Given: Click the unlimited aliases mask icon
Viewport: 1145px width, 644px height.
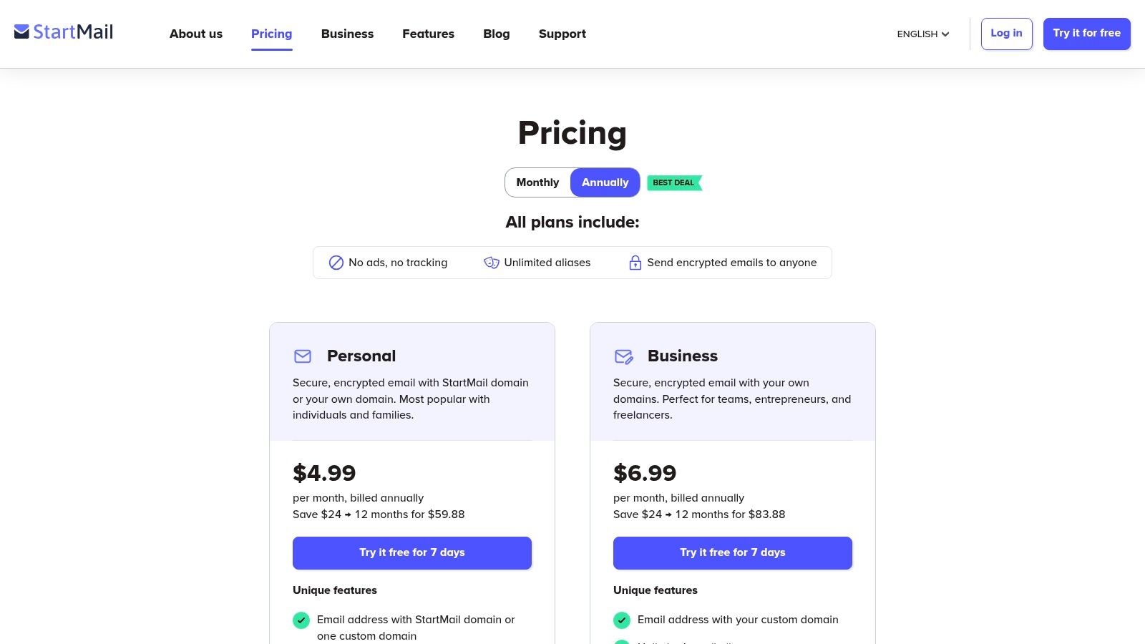Looking at the screenshot, I should tap(492, 263).
